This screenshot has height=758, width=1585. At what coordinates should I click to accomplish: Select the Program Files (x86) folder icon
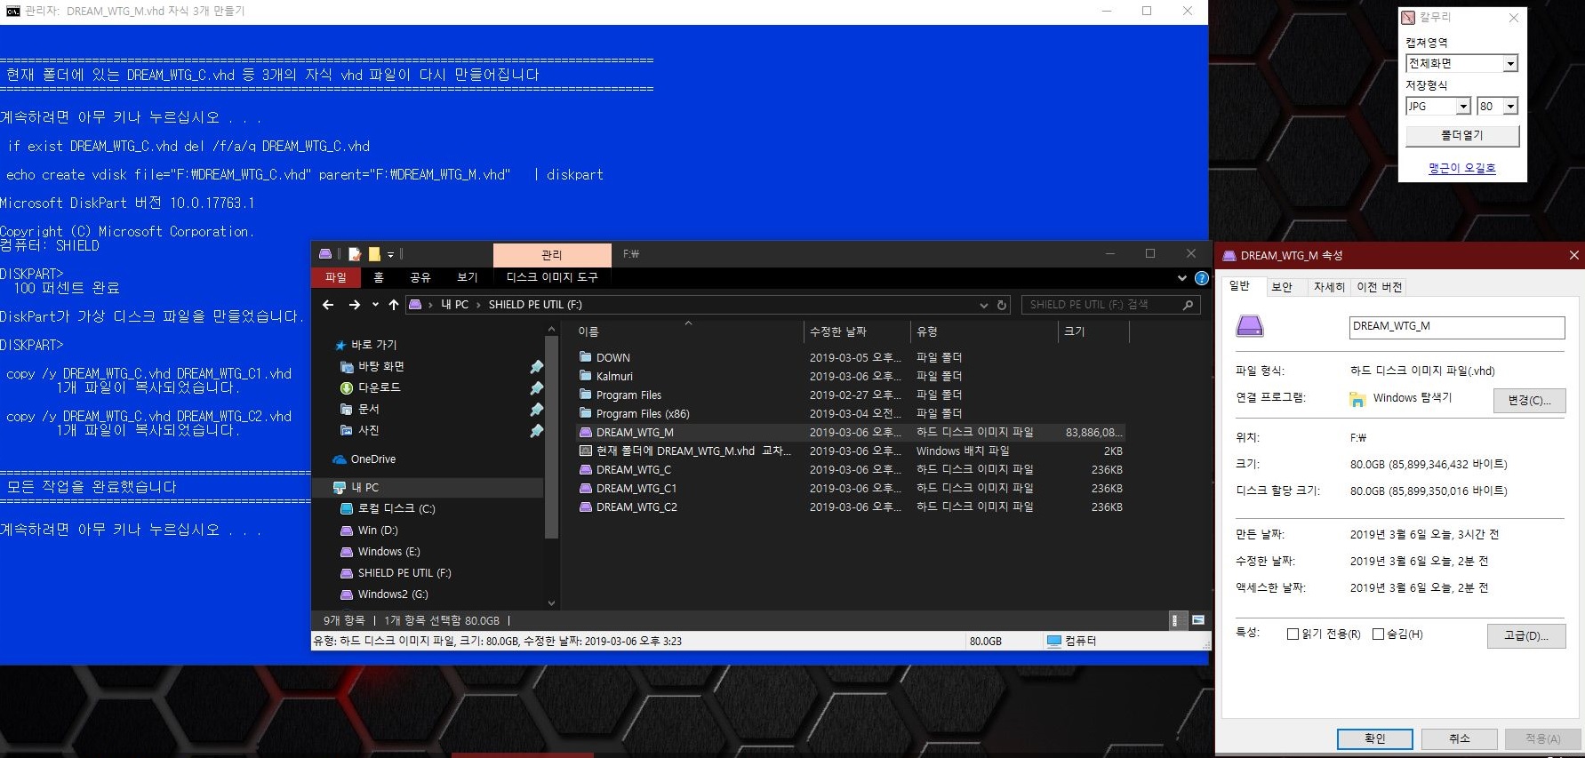(586, 413)
